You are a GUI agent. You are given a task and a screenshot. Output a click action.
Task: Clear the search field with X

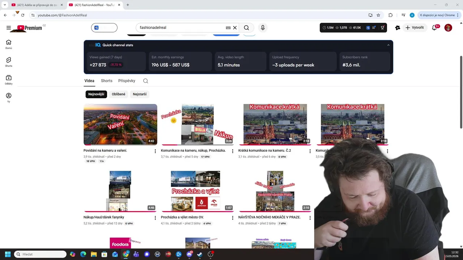coord(235,28)
